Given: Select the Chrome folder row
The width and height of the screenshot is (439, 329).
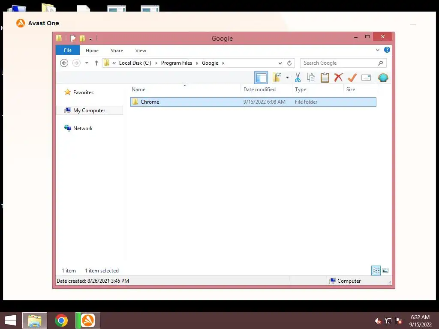Looking at the screenshot, I should tap(253, 102).
